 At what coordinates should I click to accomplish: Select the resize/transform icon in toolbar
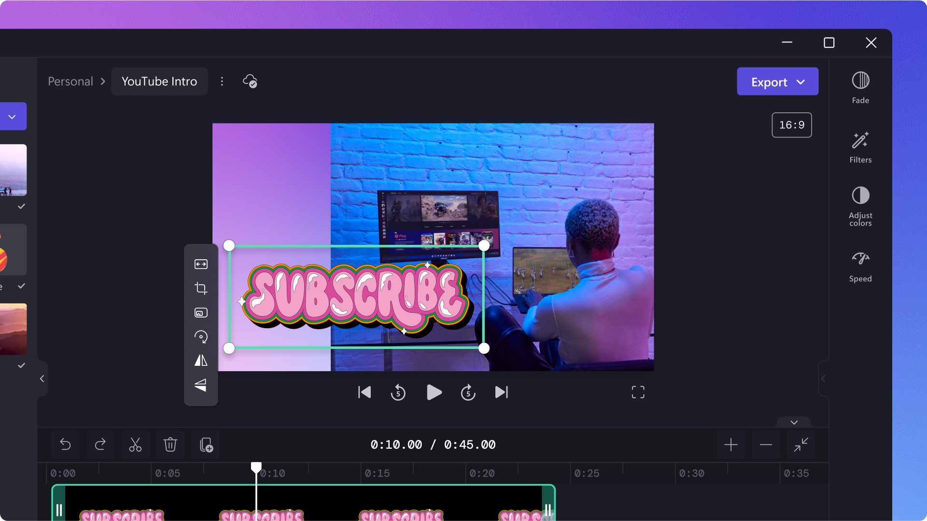pyautogui.click(x=201, y=264)
